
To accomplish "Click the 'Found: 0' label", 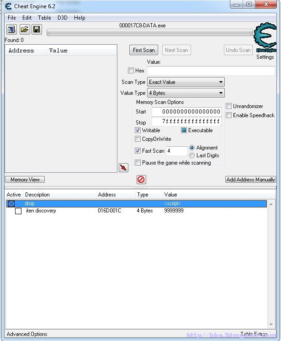I will [14, 40].
